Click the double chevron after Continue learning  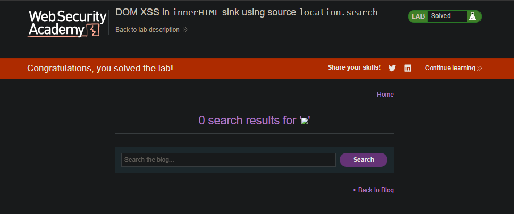click(479, 68)
